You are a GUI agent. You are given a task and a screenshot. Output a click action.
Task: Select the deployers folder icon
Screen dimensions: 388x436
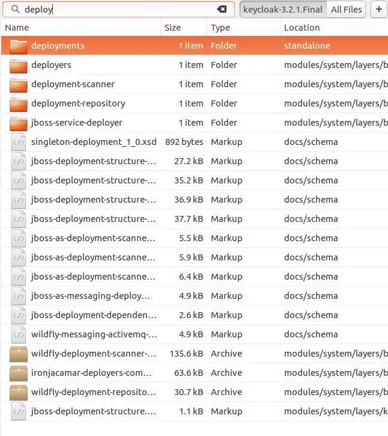[19, 66]
